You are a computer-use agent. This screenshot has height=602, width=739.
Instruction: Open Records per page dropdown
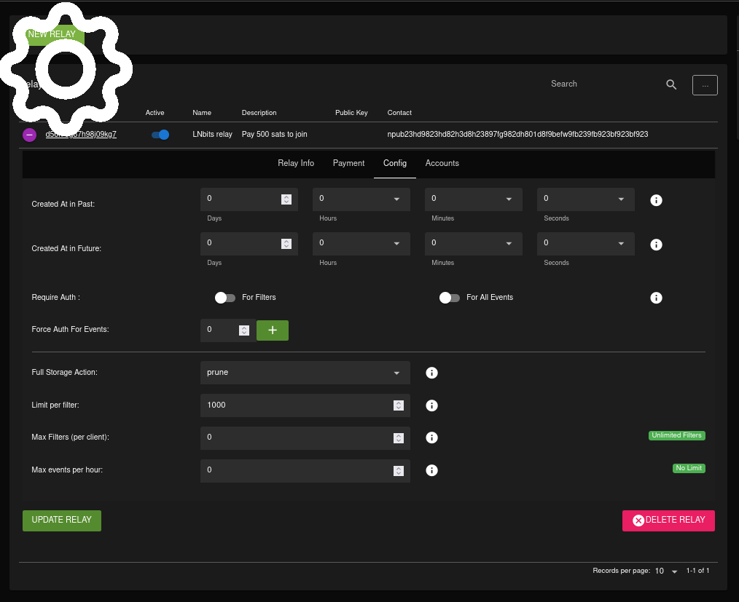[x=666, y=571]
